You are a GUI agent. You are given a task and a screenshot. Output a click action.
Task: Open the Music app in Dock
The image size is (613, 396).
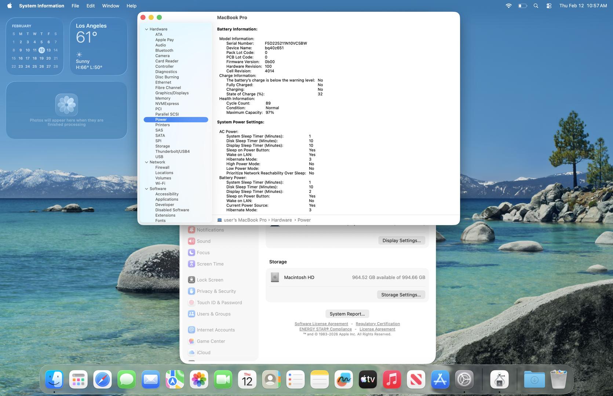pyautogui.click(x=391, y=379)
